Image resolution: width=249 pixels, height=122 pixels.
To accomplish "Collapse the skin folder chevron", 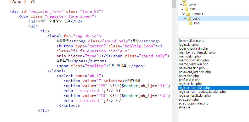I will tap(182, 9).
